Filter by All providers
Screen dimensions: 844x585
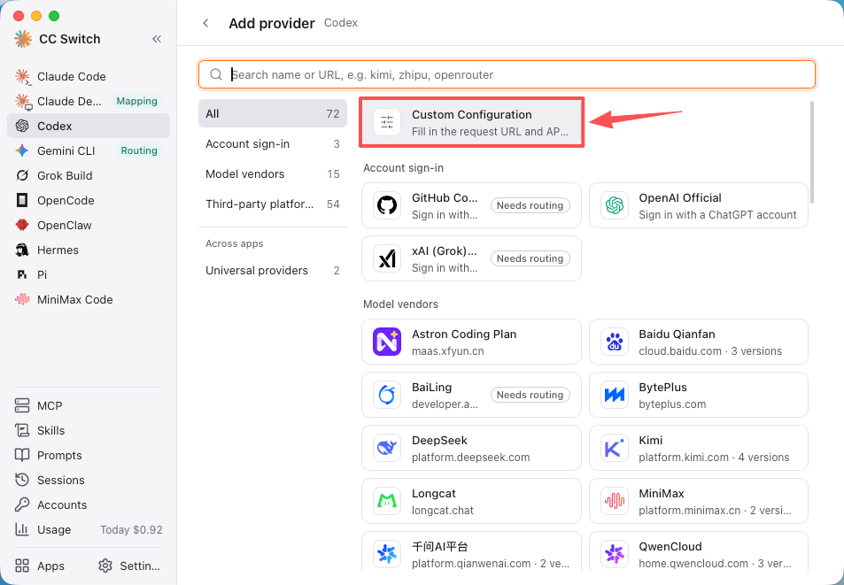(x=273, y=113)
